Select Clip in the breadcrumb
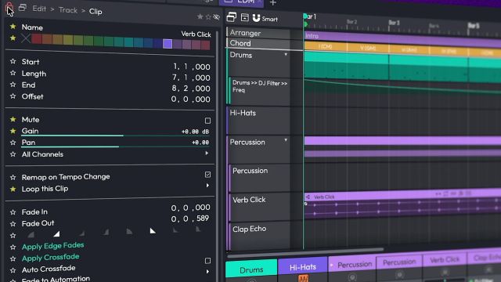This screenshot has width=501, height=282. [96, 12]
